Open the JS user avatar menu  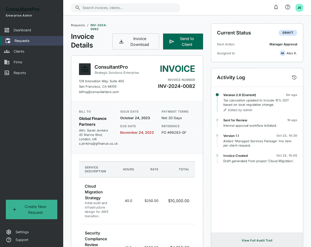[299, 8]
